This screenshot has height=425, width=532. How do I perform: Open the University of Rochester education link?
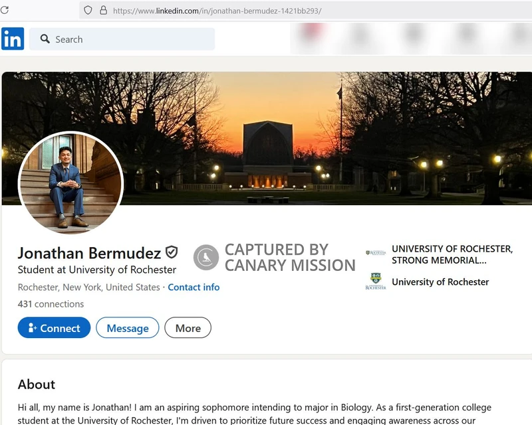(440, 282)
